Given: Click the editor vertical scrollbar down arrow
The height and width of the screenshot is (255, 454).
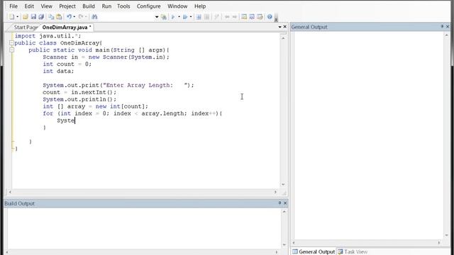Looking at the screenshot, I should pos(283,184).
